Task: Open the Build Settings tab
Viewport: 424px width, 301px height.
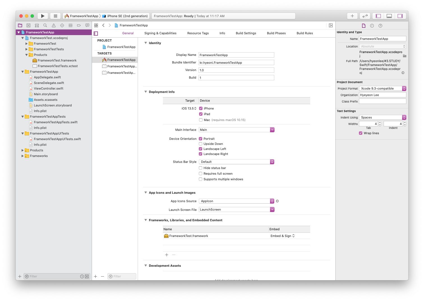Action: (246, 33)
